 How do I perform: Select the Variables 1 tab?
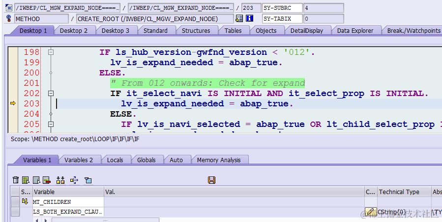[x=37, y=160]
